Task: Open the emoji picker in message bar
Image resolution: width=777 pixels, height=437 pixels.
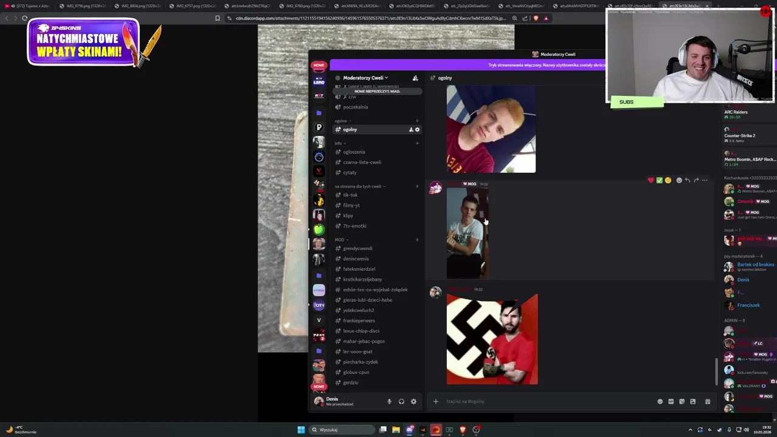Action: coord(660,401)
